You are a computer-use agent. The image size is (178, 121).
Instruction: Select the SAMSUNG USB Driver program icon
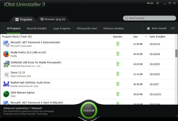click(6, 64)
